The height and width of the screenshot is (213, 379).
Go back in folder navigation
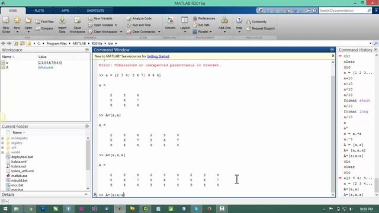click(x=3, y=43)
